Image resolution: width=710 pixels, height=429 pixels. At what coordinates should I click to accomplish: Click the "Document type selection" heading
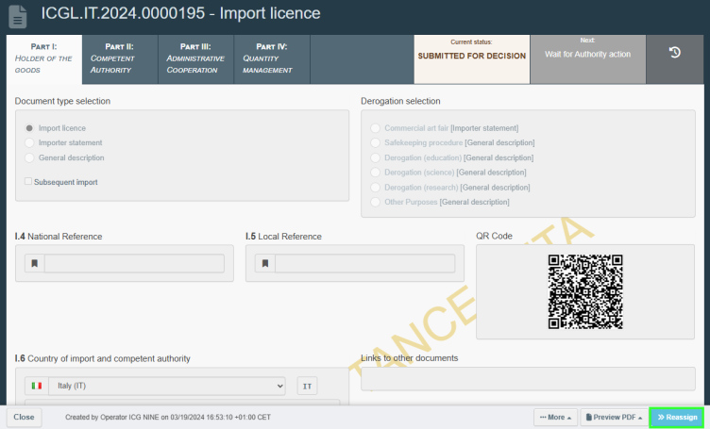point(62,101)
